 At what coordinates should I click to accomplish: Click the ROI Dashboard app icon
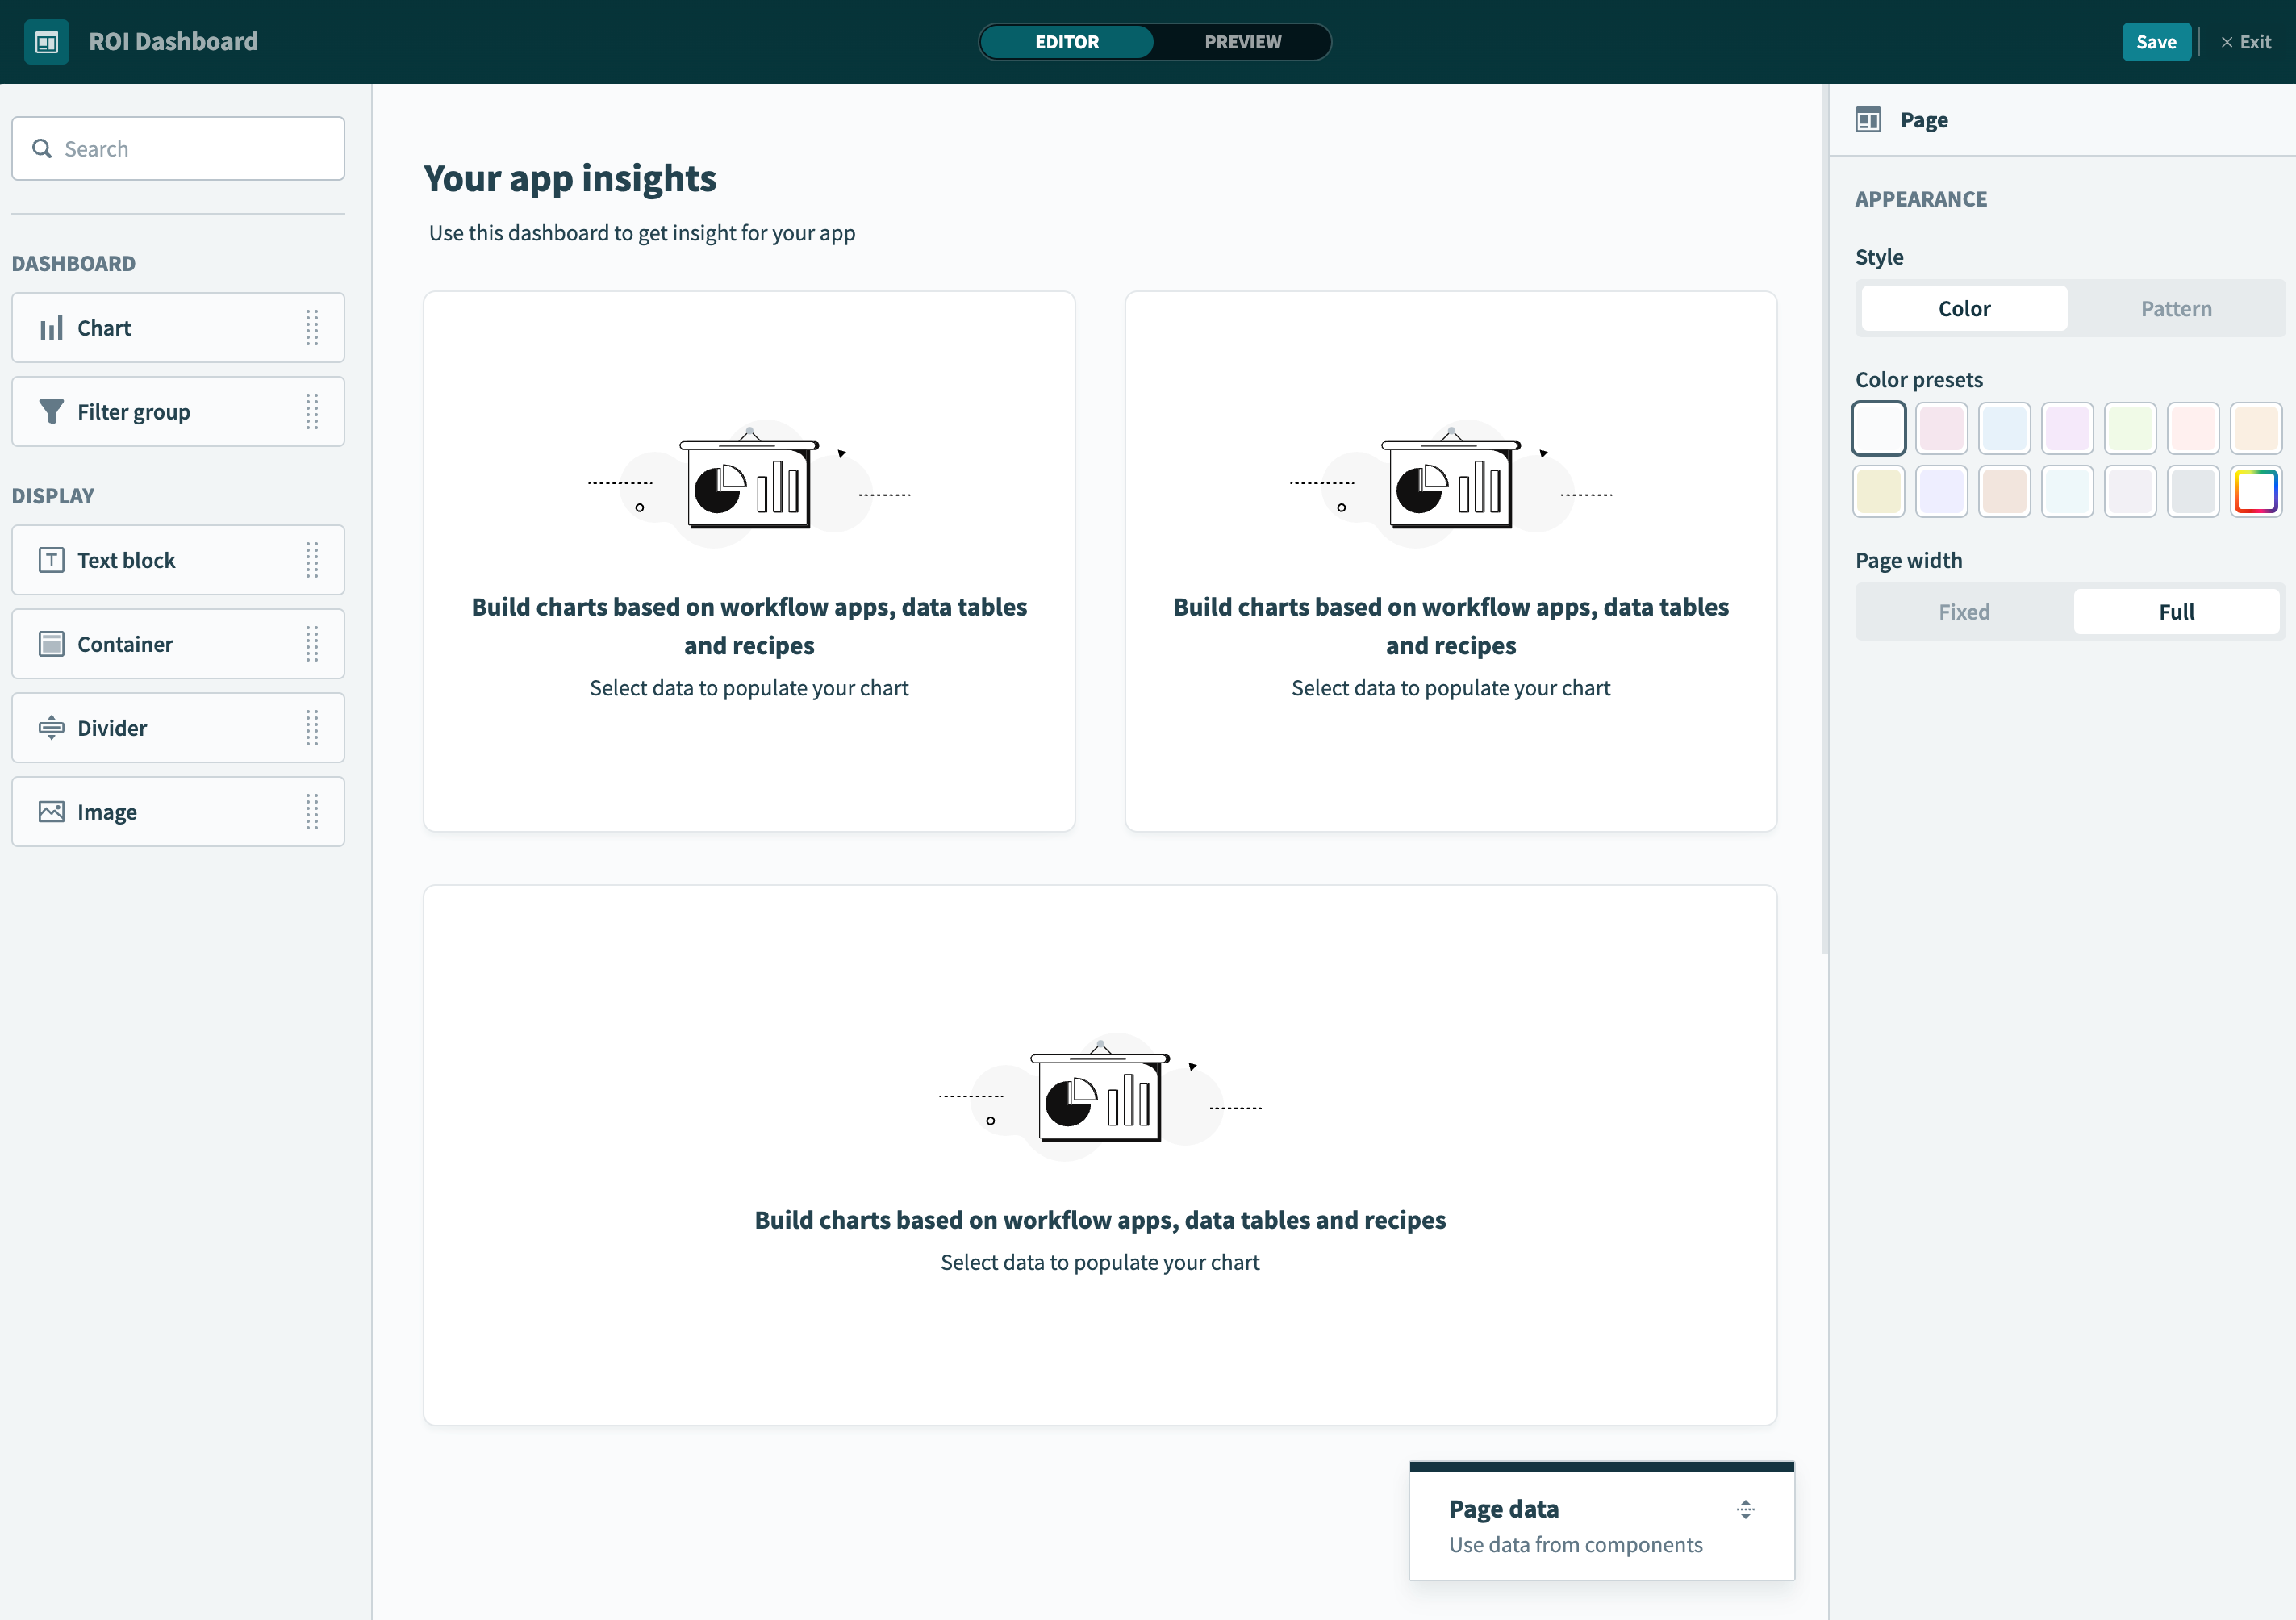pos(46,41)
